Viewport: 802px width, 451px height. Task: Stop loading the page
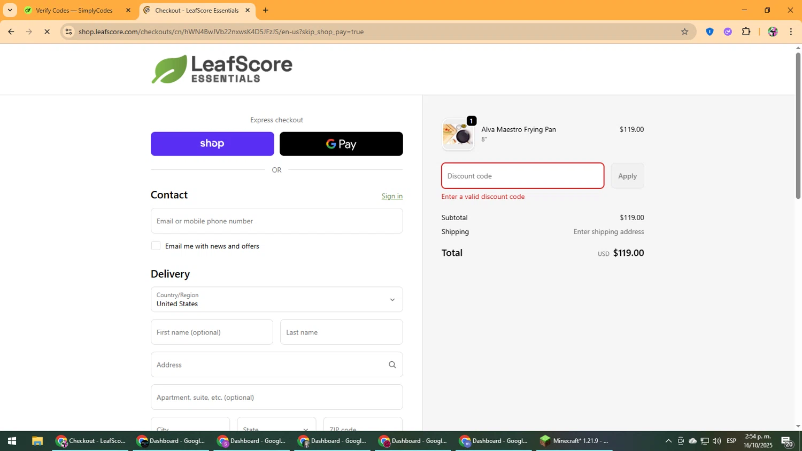[47, 32]
